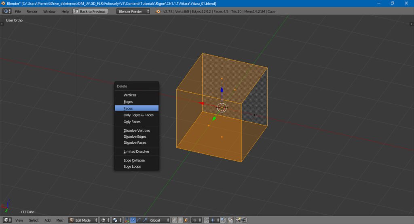Viewport: 414px width, 224px height.
Task: Toggle absolute grid snap button
Action: click(223, 220)
